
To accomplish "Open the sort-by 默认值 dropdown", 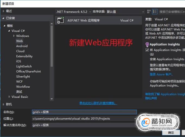I will [125, 12].
